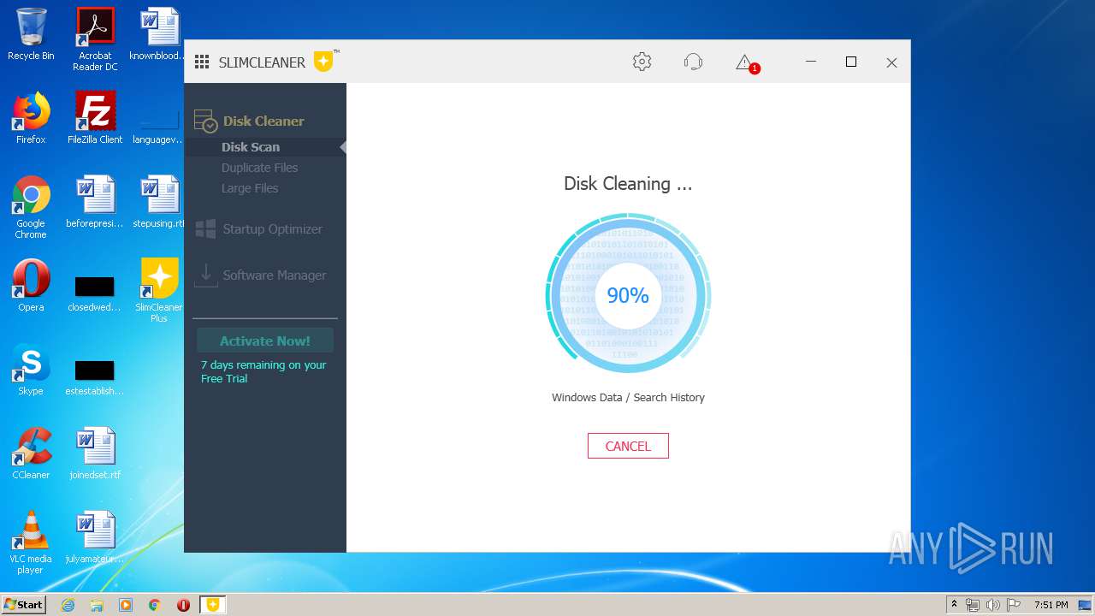This screenshot has height=616, width=1095.
Task: Select Disk Cleaner section
Action: (x=263, y=121)
